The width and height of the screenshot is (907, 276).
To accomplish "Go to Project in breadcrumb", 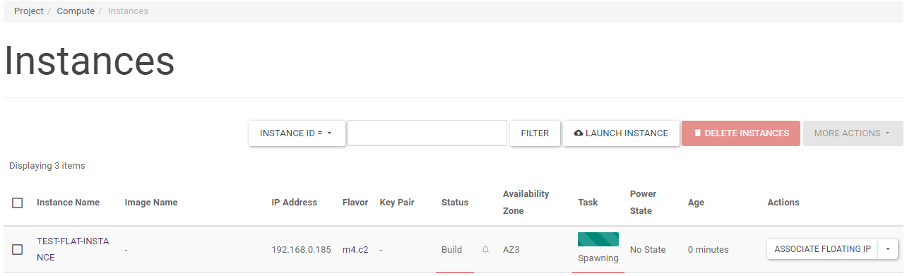I will (29, 11).
